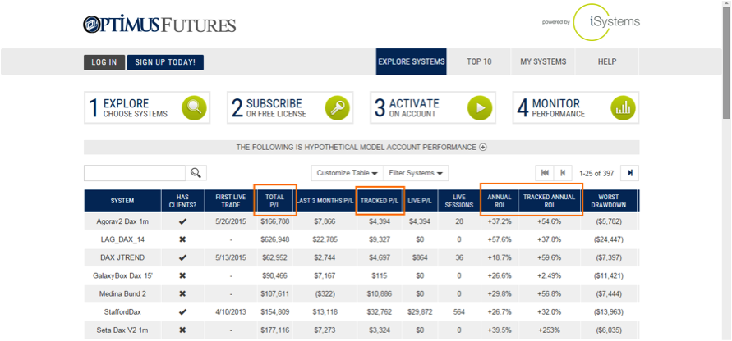Click the Log In button

pyautogui.click(x=104, y=62)
